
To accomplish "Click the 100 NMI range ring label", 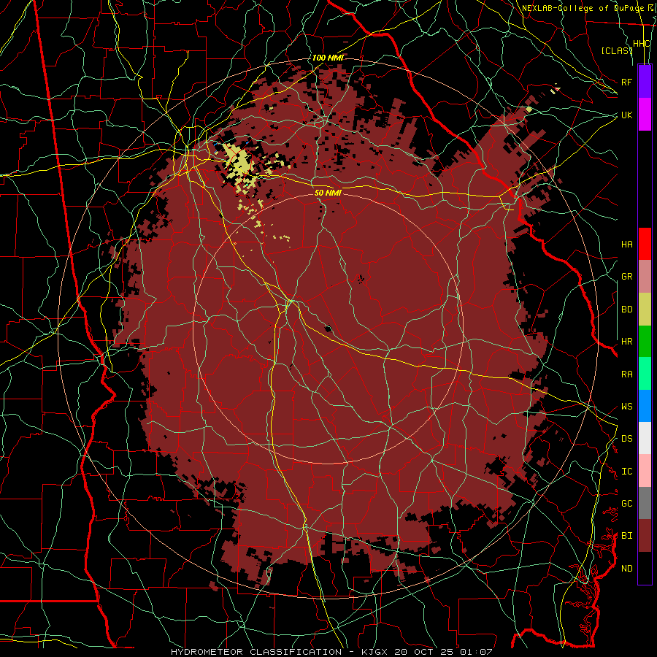I will (x=328, y=58).
